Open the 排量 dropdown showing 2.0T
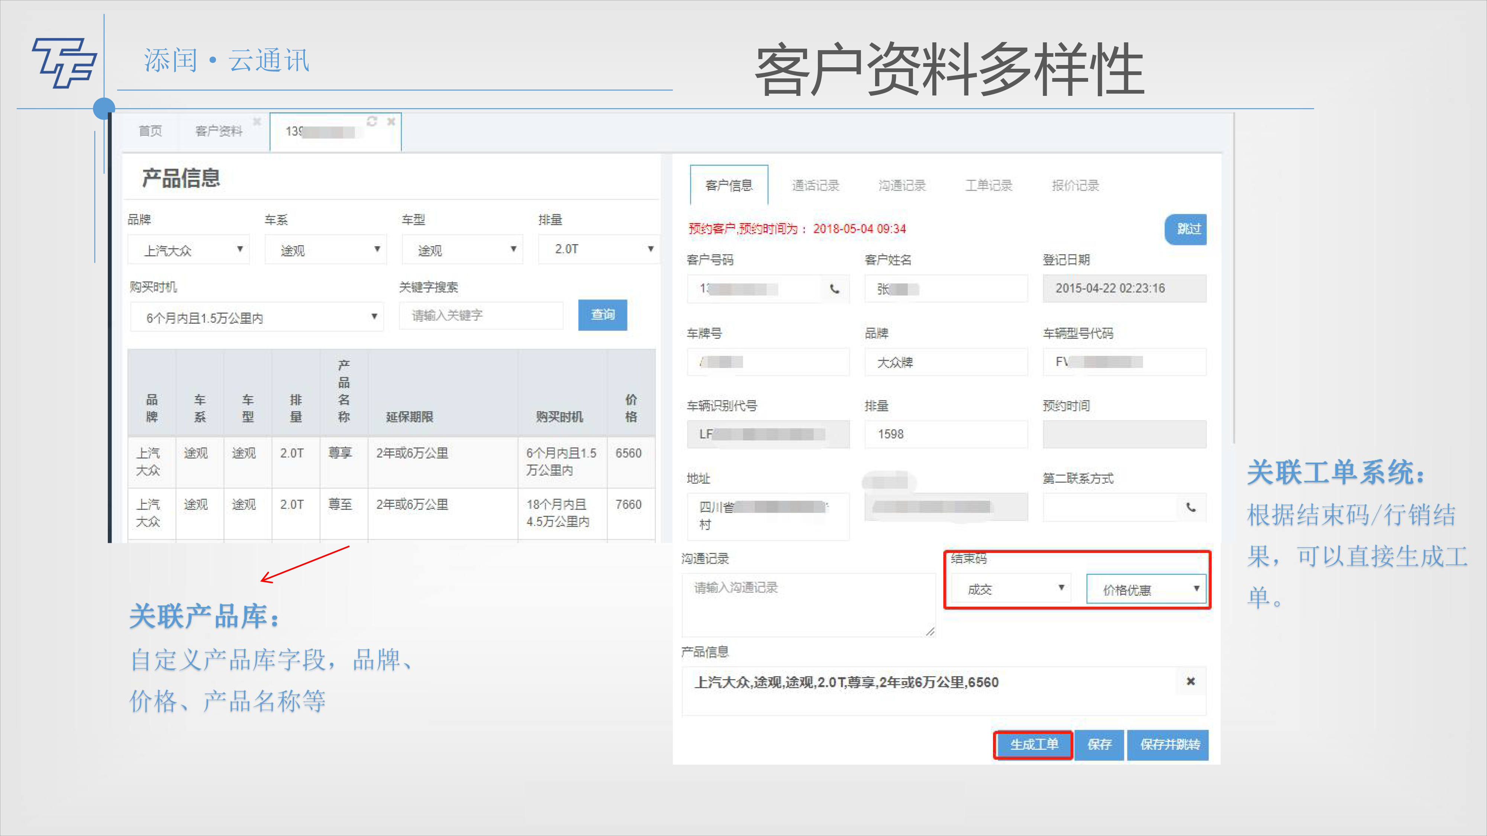 tap(599, 249)
